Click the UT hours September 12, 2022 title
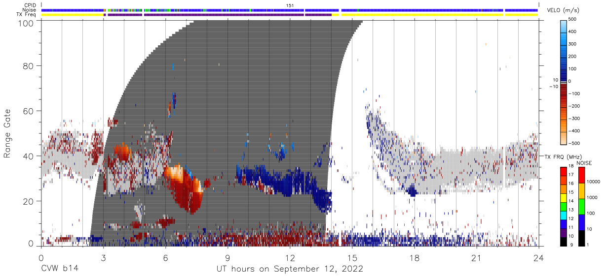 point(290,269)
